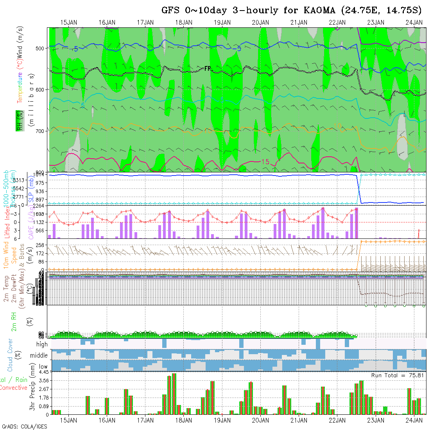
Task: Select the 20JAN date on bottom axis
Action: (260, 420)
